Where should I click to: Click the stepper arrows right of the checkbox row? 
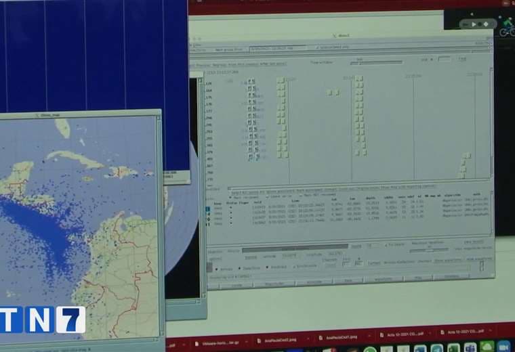tap(482, 265)
